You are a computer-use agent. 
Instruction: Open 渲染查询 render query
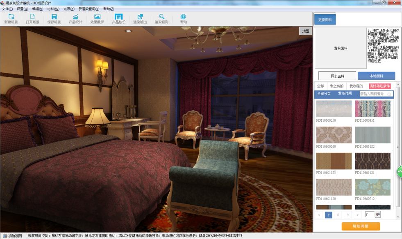[x=161, y=19]
